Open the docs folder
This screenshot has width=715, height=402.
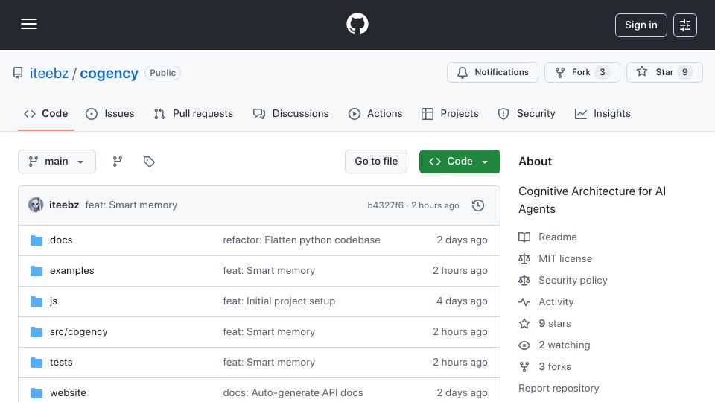pyautogui.click(x=61, y=240)
